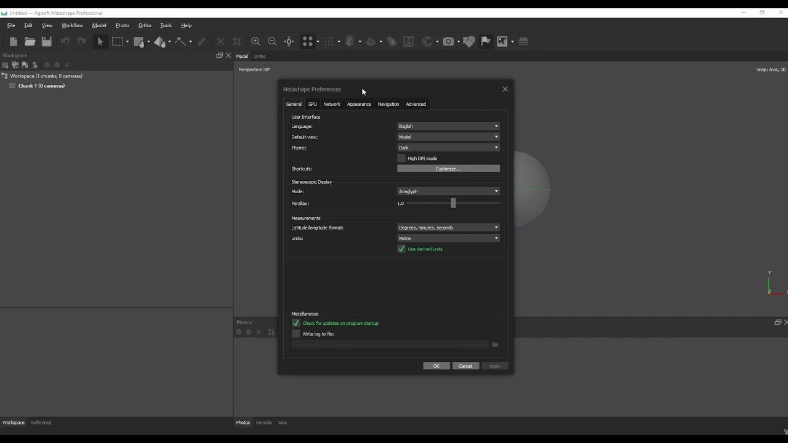Click the Open folder toolbar icon
The width and height of the screenshot is (788, 443).
pos(30,41)
